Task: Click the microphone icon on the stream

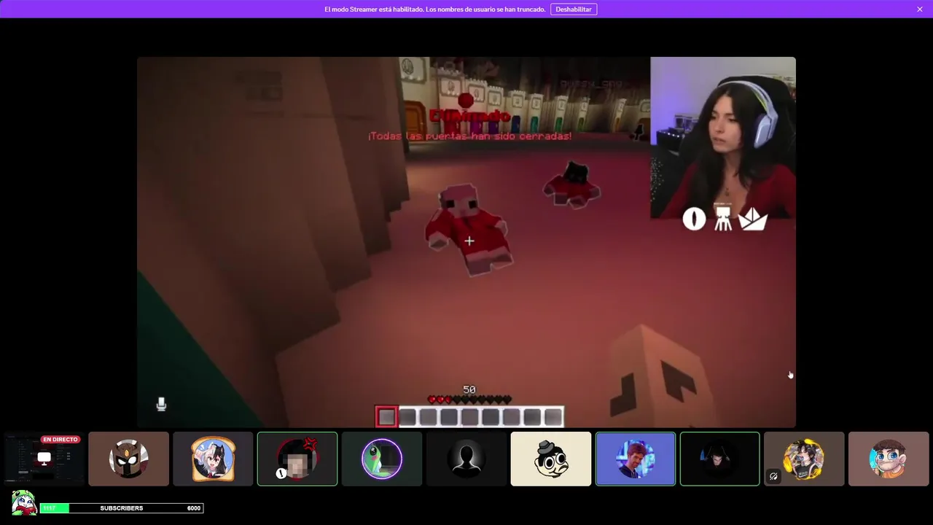Action: [x=161, y=404]
